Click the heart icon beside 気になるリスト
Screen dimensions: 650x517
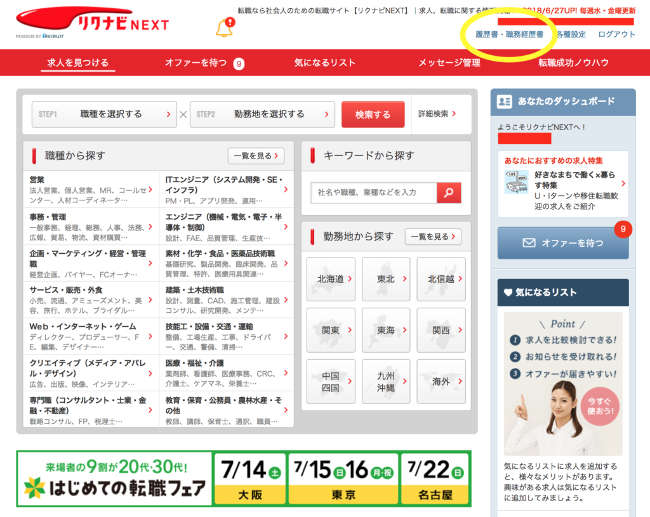tap(508, 292)
